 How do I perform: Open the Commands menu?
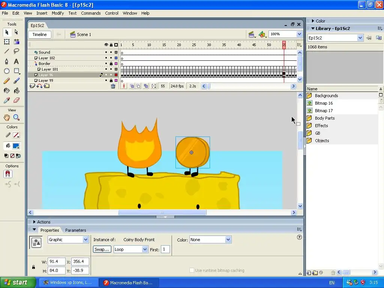click(91, 13)
